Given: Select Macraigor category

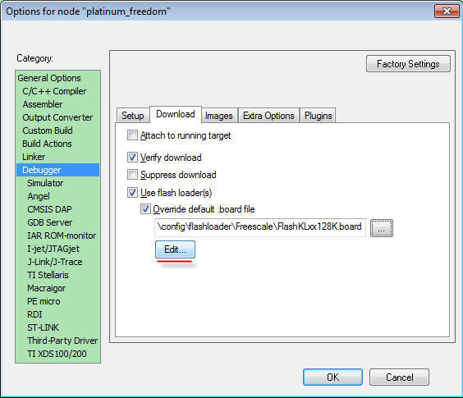Looking at the screenshot, I should coord(47,288).
